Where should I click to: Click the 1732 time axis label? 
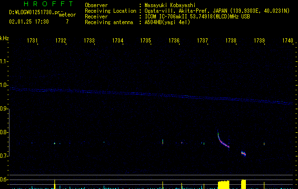(61, 41)
